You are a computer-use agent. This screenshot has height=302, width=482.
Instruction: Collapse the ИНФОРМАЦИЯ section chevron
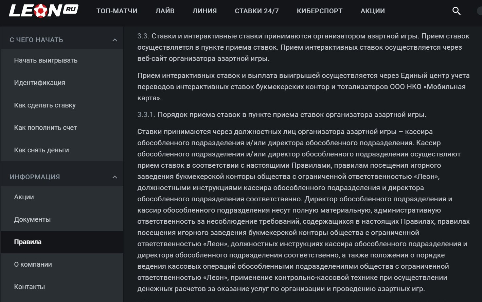click(x=115, y=177)
